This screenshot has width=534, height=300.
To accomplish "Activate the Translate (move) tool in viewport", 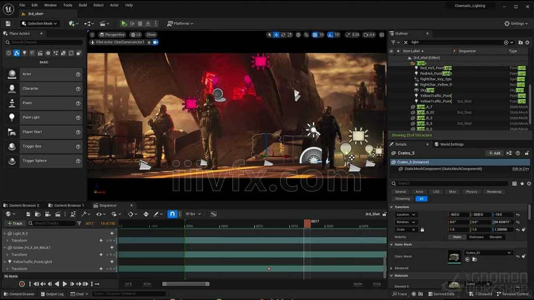I will pyautogui.click(x=276, y=35).
